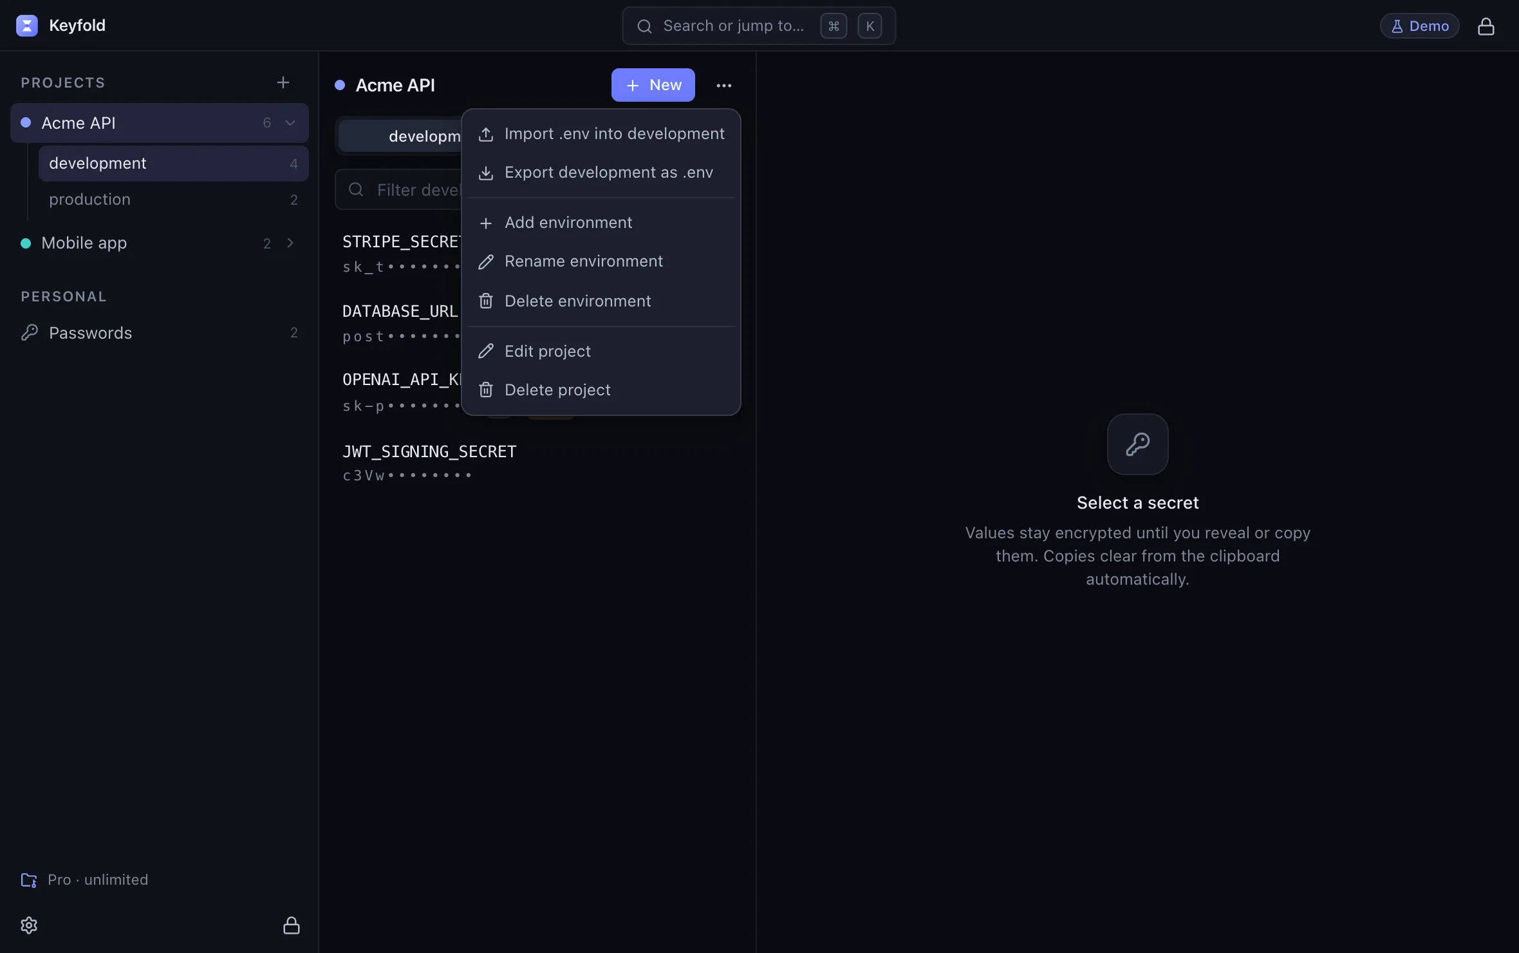1519x953 pixels.
Task: Click the secret count 6 beside Acme API
Action: [267, 122]
